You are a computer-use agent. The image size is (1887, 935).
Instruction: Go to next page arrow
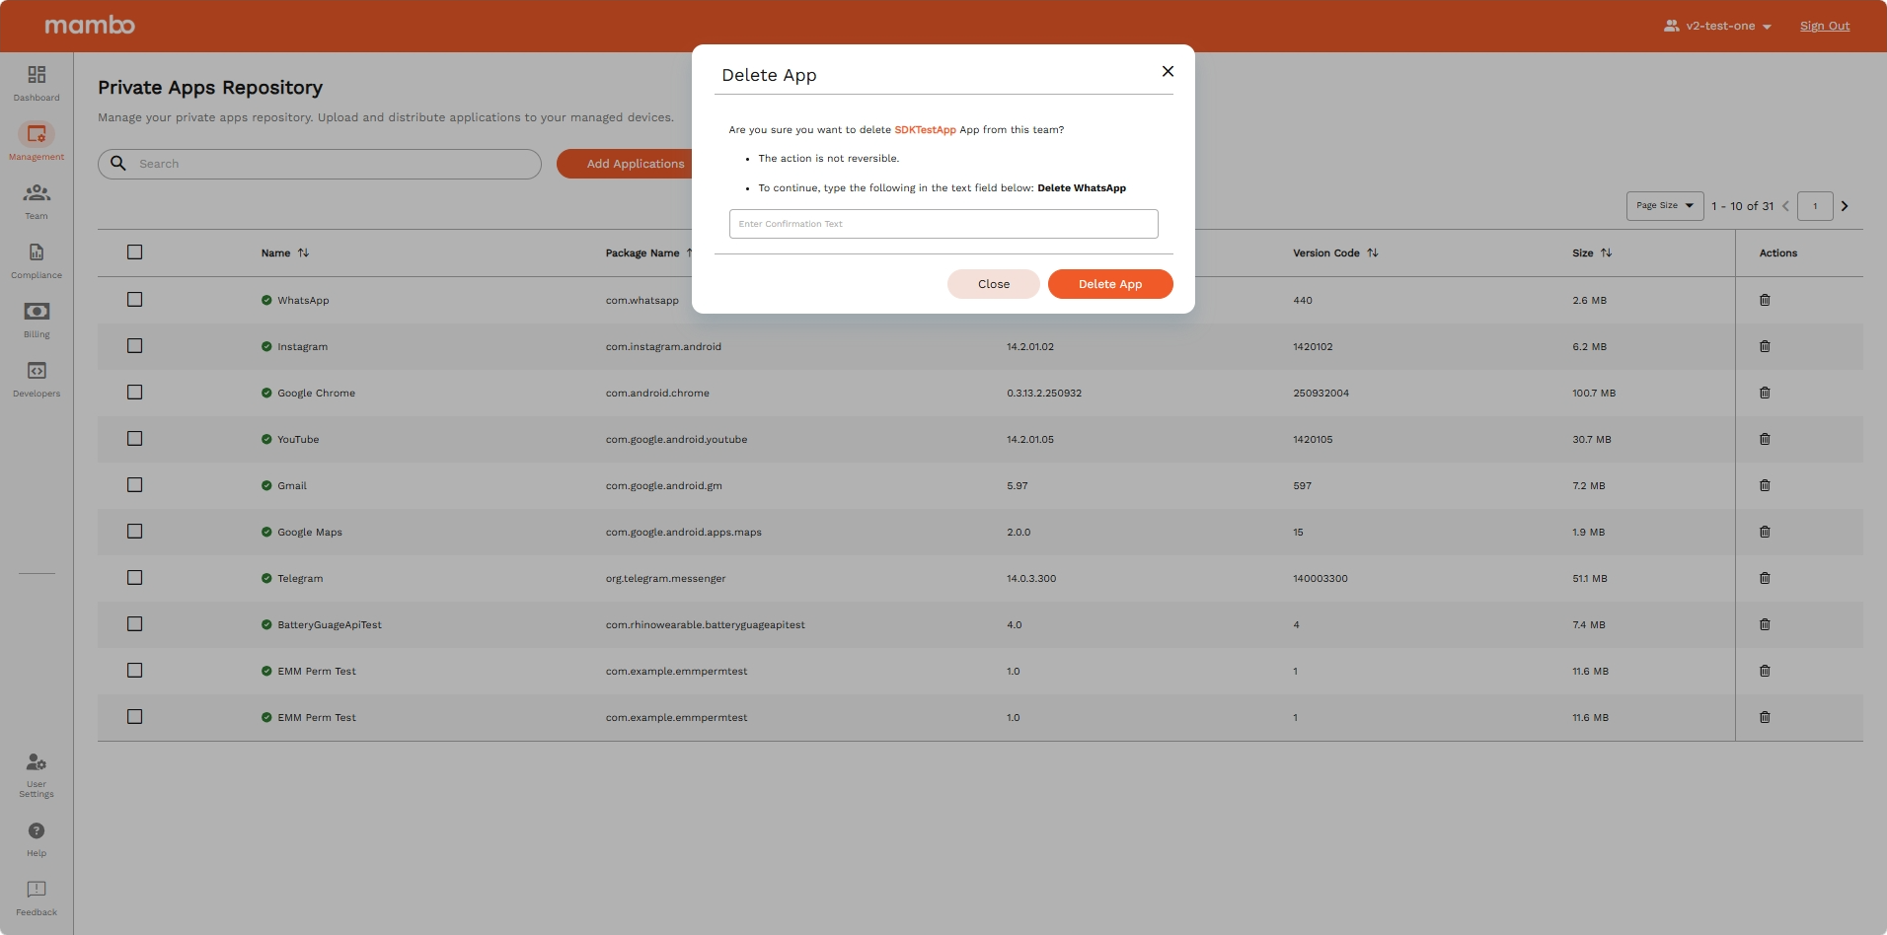click(1845, 206)
